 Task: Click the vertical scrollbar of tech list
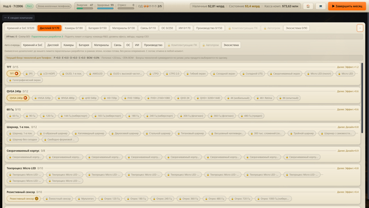click(362, 98)
